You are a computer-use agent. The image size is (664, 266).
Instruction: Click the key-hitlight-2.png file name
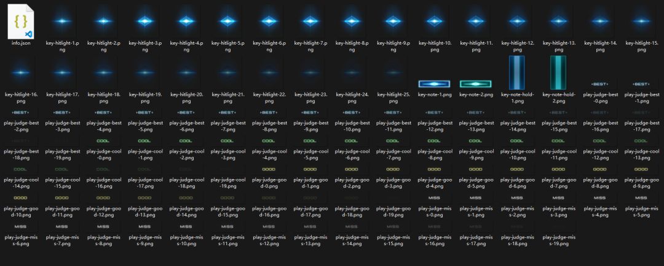click(104, 47)
